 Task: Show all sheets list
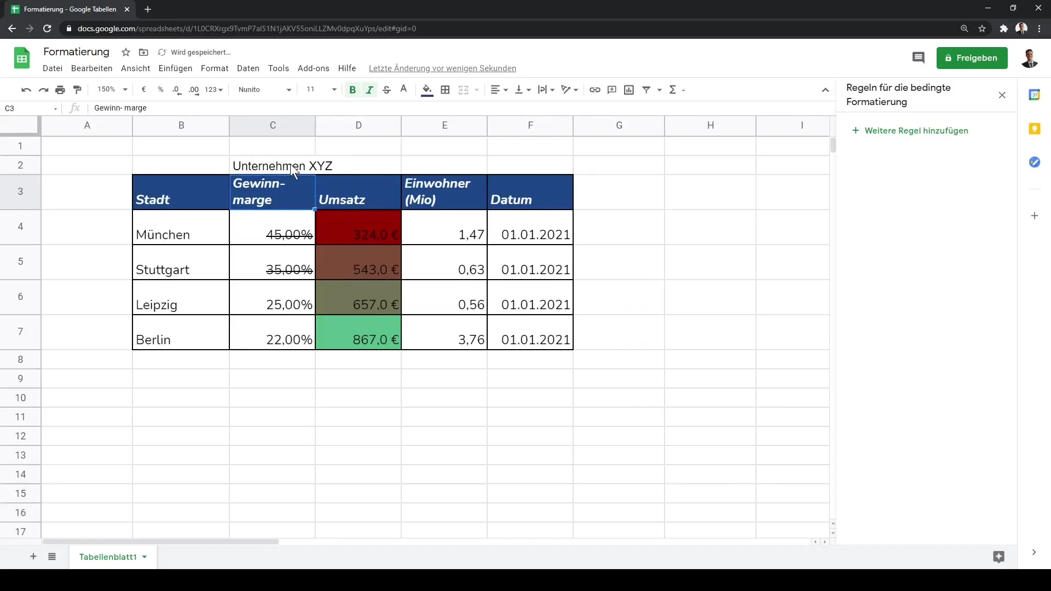(x=52, y=557)
